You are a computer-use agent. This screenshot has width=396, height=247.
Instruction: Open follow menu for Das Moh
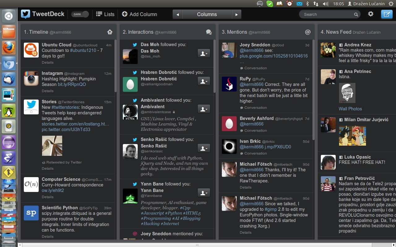204,53
